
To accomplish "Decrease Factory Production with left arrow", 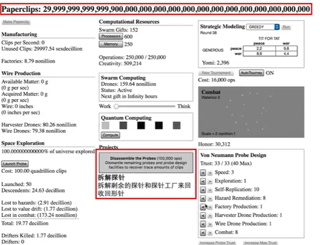I will tap(203, 207).
